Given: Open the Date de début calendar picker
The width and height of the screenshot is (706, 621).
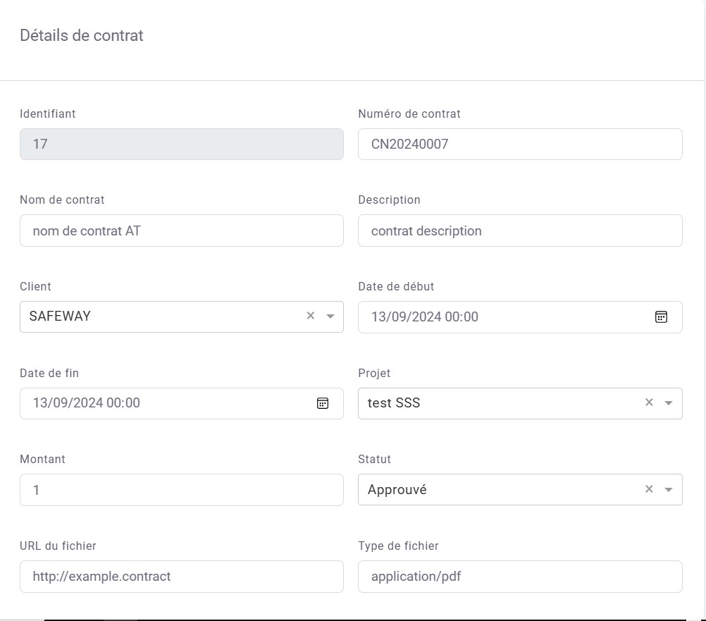Looking at the screenshot, I should point(661,316).
